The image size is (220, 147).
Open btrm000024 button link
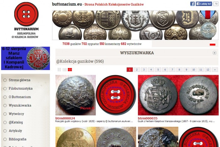pos(65,118)
